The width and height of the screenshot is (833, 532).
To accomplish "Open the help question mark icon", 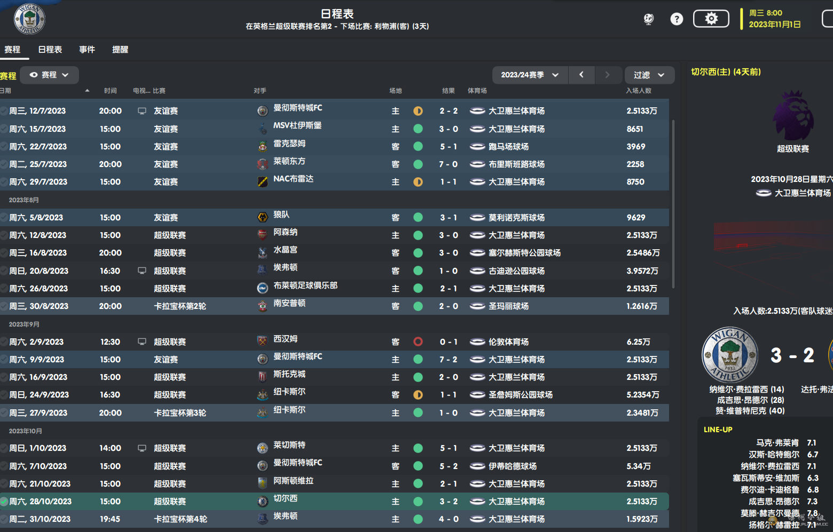I will tap(677, 19).
